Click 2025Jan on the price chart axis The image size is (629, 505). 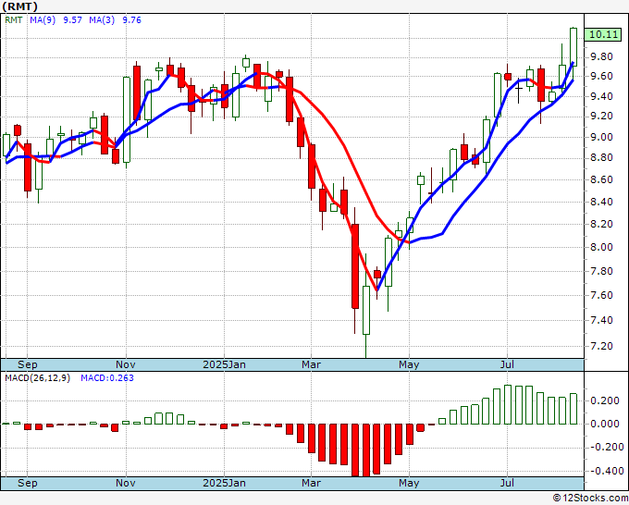(224, 364)
